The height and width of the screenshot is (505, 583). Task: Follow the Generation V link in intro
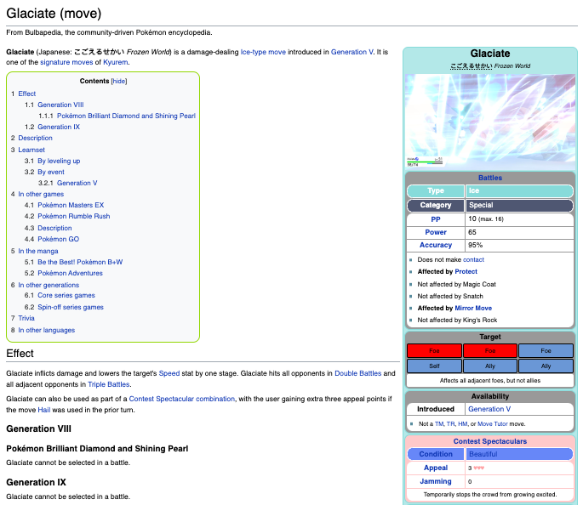pyautogui.click(x=352, y=52)
